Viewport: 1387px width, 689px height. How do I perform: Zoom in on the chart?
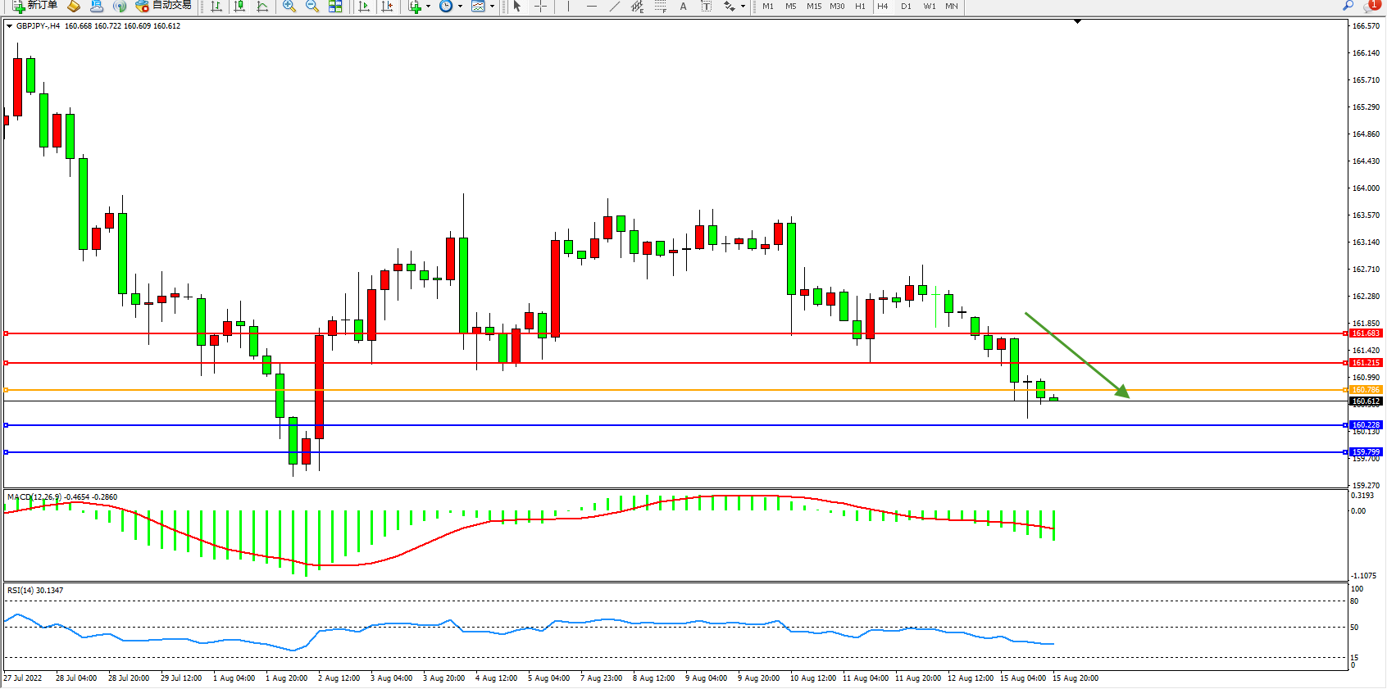click(x=289, y=7)
